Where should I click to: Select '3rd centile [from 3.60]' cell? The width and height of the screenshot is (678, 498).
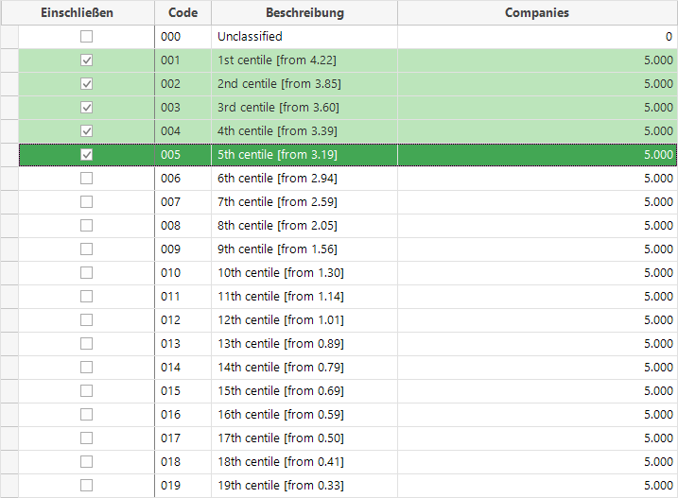pos(304,107)
